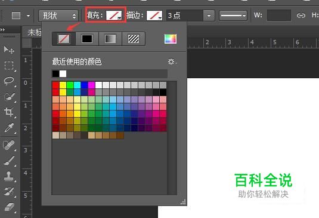Click the swatches list scrollbar
The image size is (319, 218).
click(x=172, y=138)
